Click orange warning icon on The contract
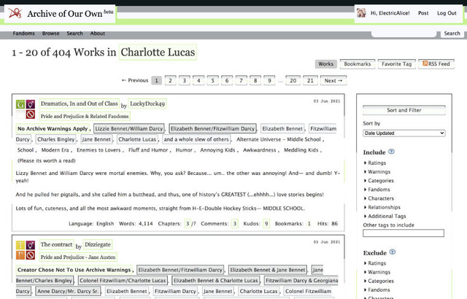The height and width of the screenshot is (299, 467). point(20,255)
